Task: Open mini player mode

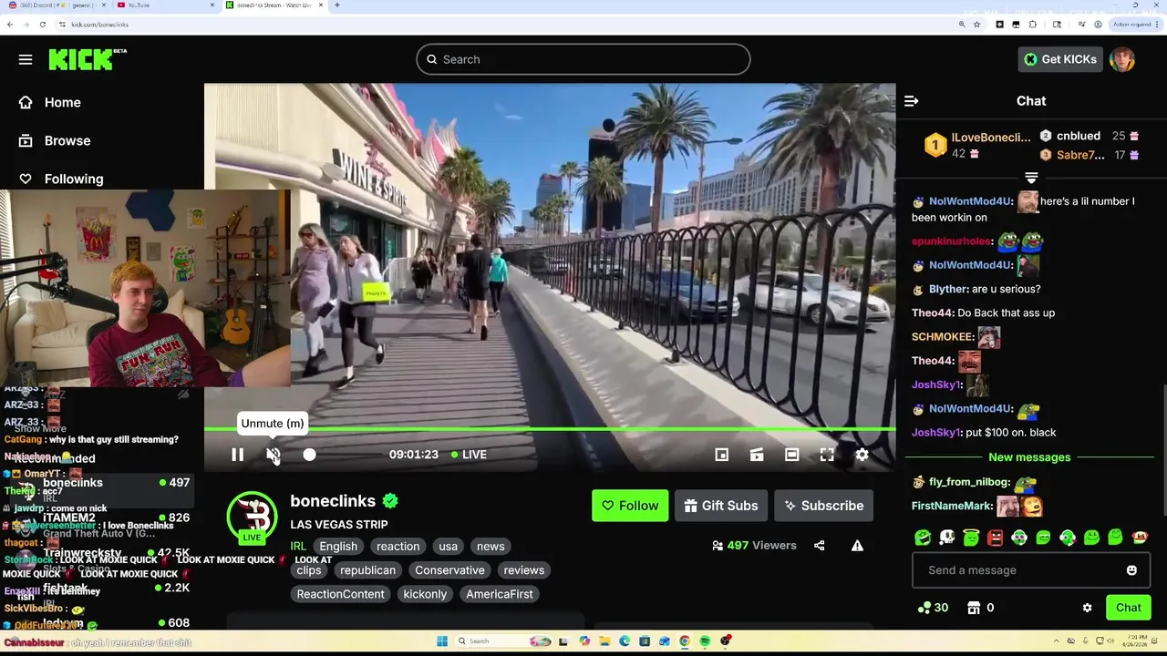Action: [721, 455]
